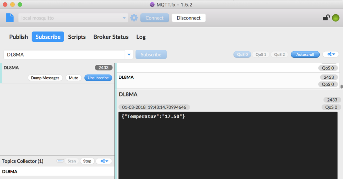Select DL8MA in the Topics Collector list
Screen dimensions: 343x179
click(x=57, y=171)
